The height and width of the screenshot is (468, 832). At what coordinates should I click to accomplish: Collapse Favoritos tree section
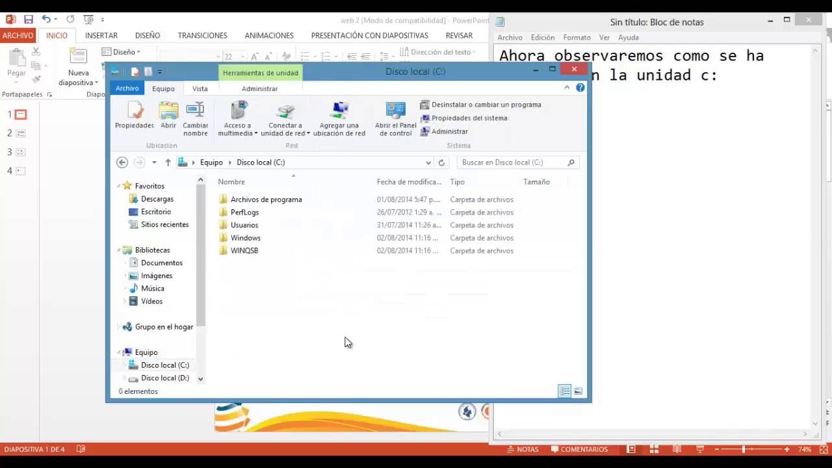119,186
